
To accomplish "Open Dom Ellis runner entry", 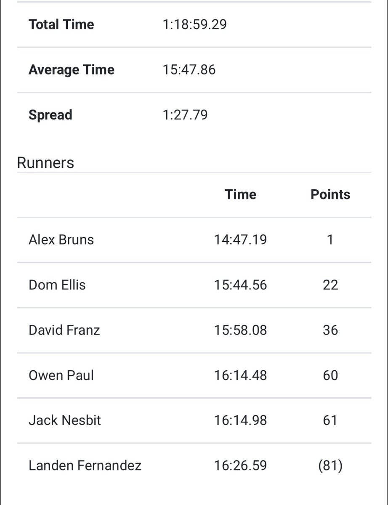I will 57,285.
